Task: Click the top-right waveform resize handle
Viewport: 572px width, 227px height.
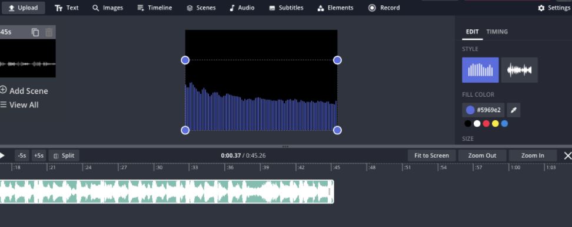Action: click(x=337, y=60)
